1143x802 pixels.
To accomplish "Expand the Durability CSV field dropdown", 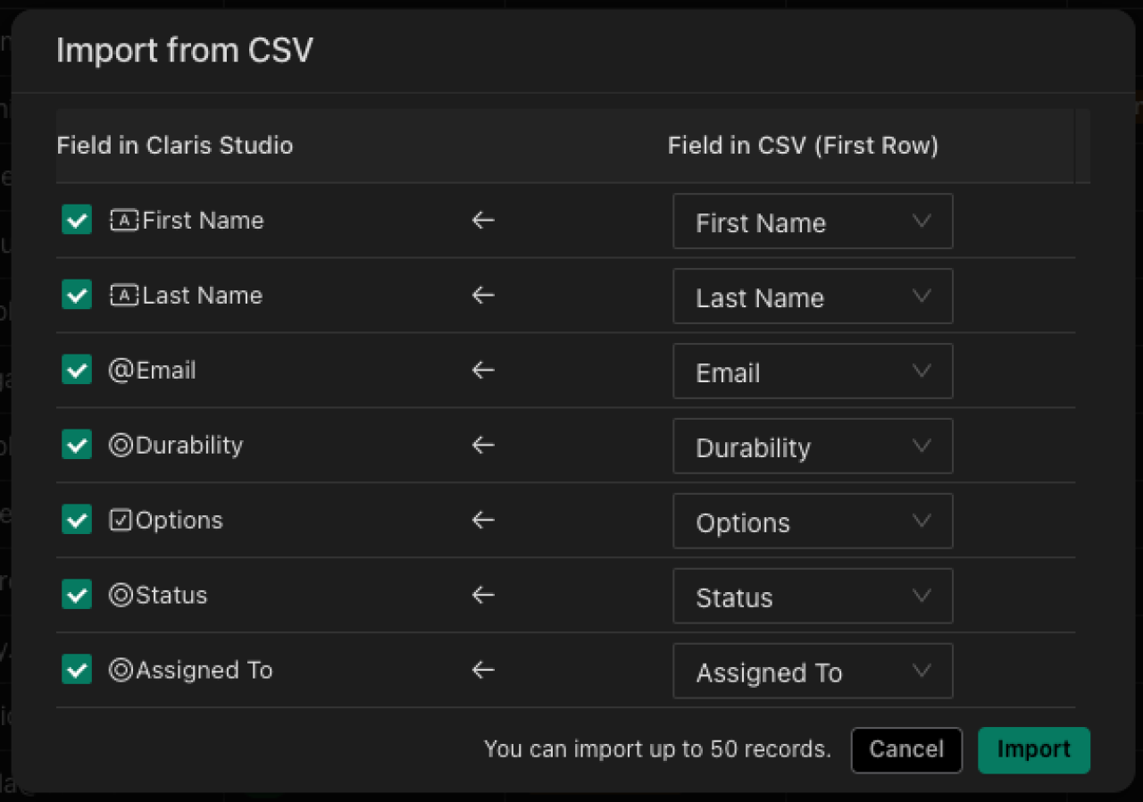I will [813, 447].
